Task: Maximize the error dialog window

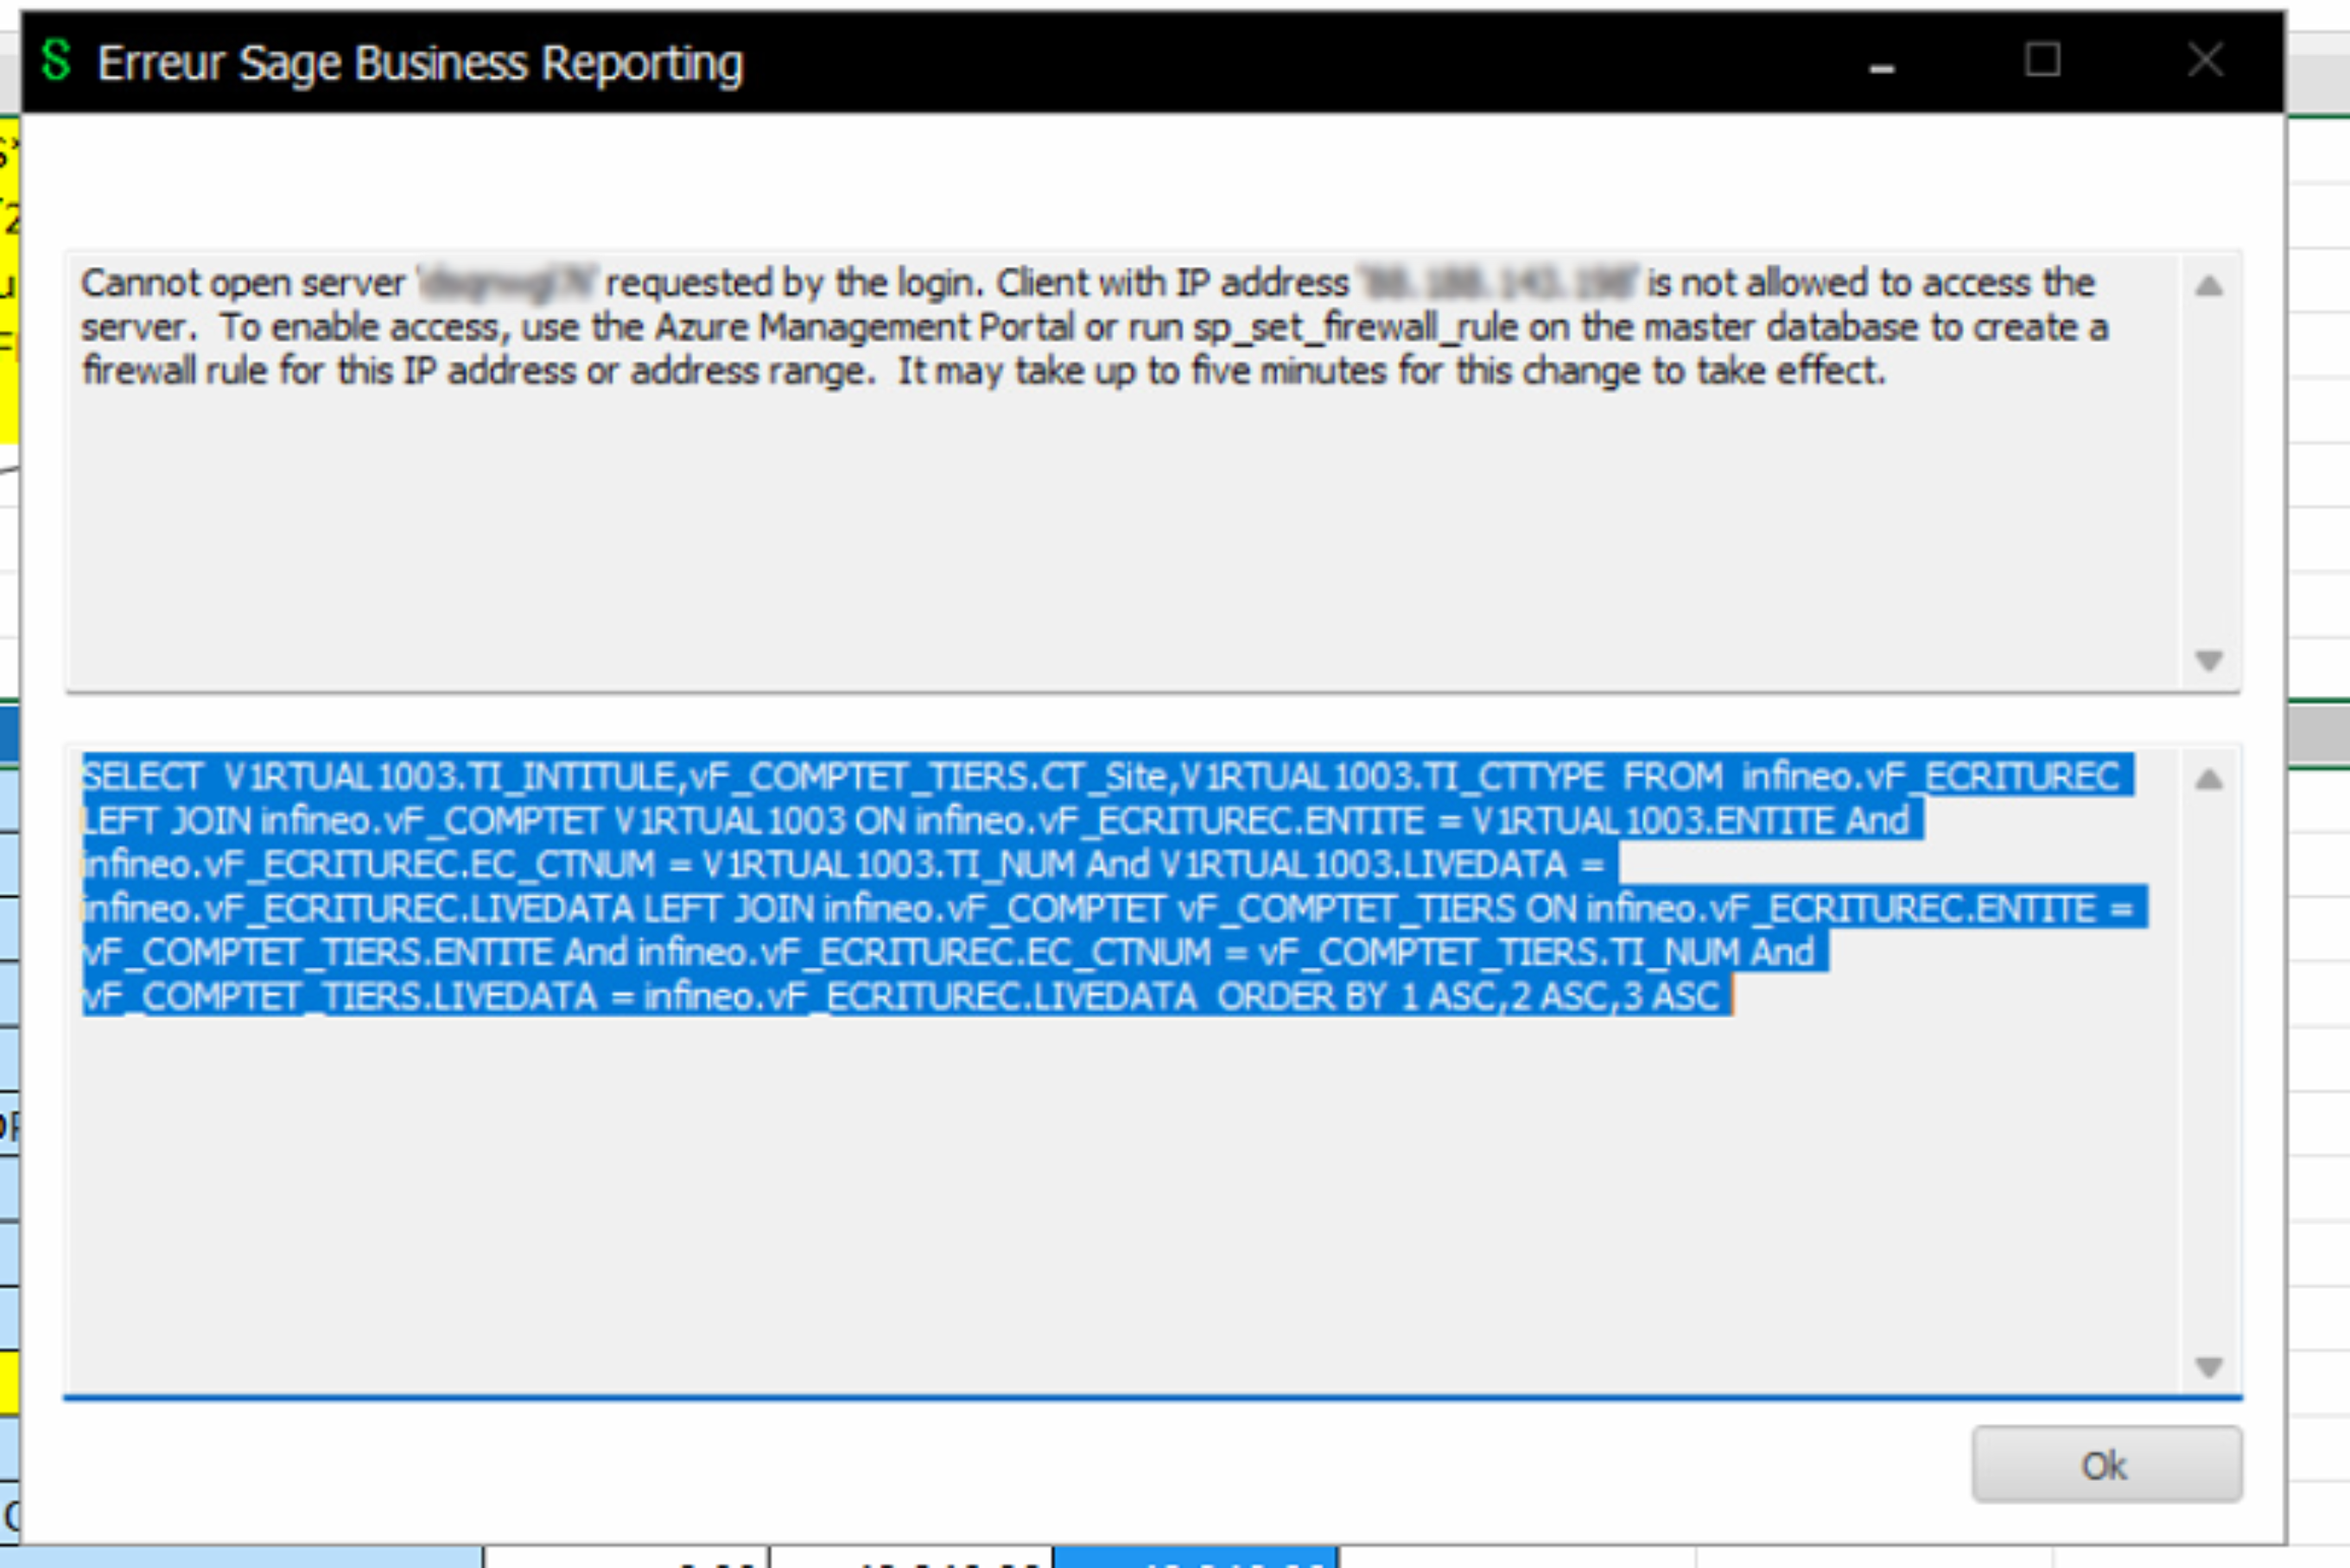Action: (x=2042, y=61)
